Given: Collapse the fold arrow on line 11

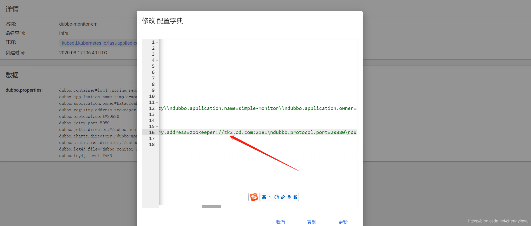Looking at the screenshot, I should coord(157,102).
